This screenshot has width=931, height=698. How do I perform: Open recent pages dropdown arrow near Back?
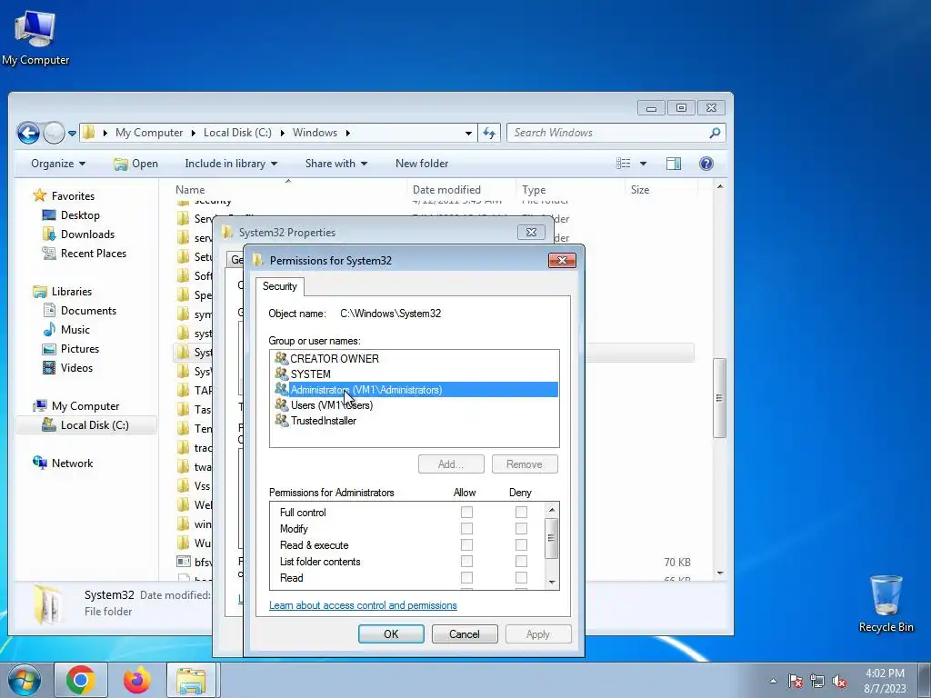pos(72,134)
